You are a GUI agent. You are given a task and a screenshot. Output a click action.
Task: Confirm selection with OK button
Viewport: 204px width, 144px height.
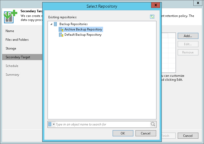pos(123,133)
